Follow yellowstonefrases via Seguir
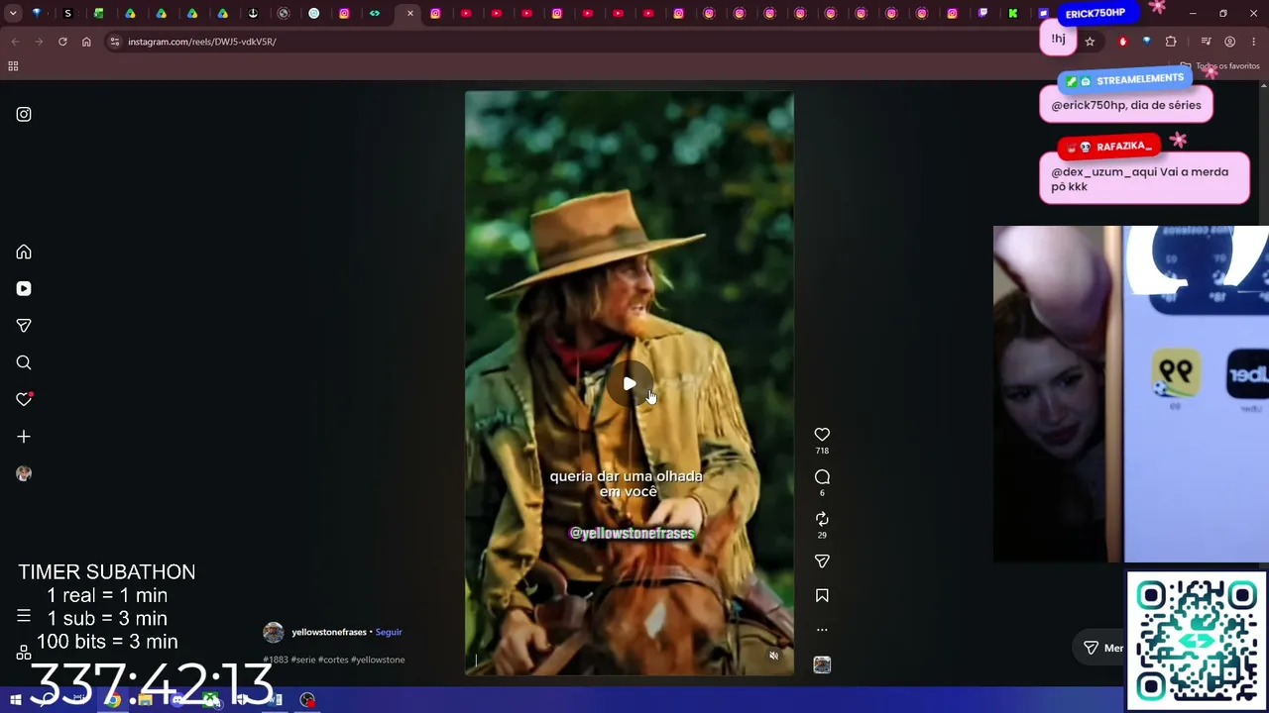 389,632
